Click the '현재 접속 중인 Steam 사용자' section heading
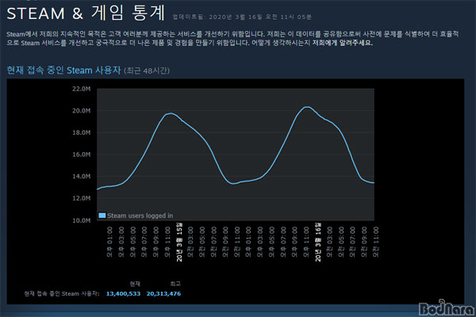 [x=63, y=70]
